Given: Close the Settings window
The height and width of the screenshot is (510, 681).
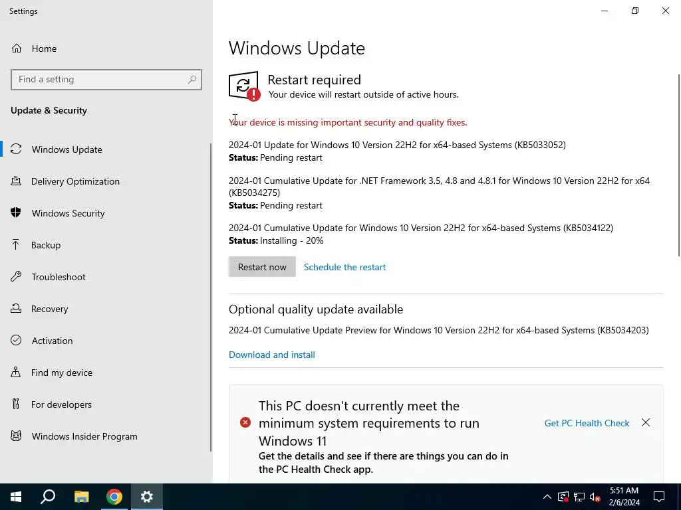Looking at the screenshot, I should [665, 11].
